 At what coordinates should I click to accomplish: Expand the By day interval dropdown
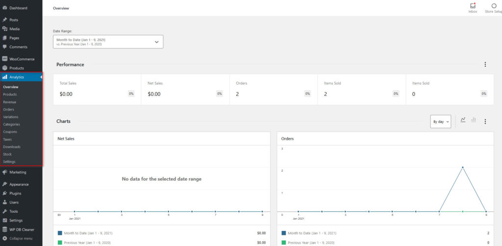[x=441, y=122]
